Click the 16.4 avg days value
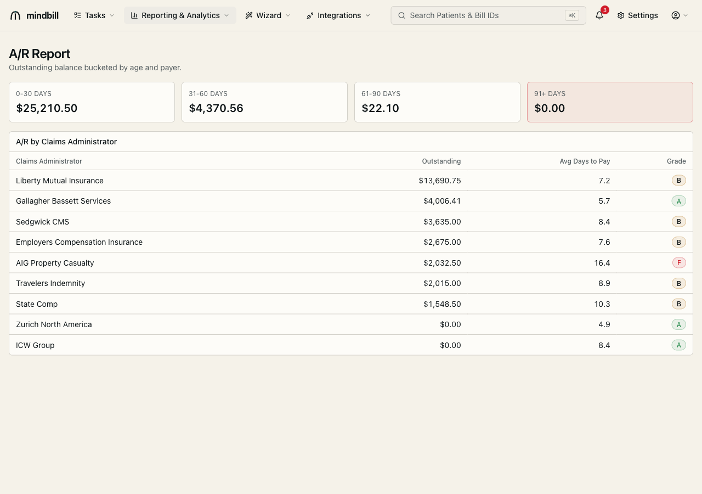The height and width of the screenshot is (494, 702). (602, 263)
